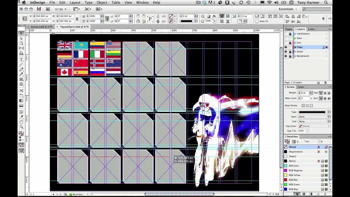Activate the Gap tool
350x197 pixels.
coord(21,48)
